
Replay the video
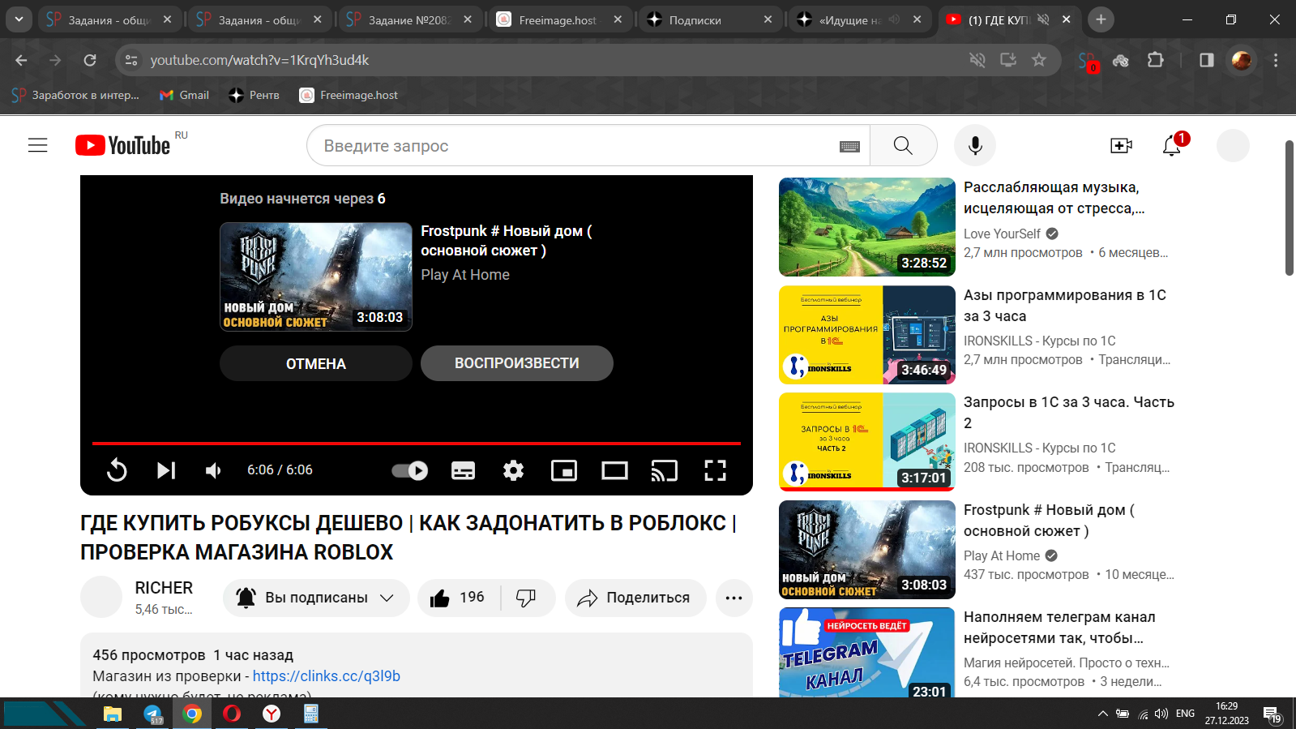[x=117, y=470]
